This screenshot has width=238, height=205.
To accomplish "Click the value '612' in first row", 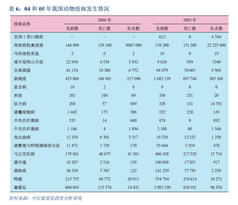I will (162, 37).
